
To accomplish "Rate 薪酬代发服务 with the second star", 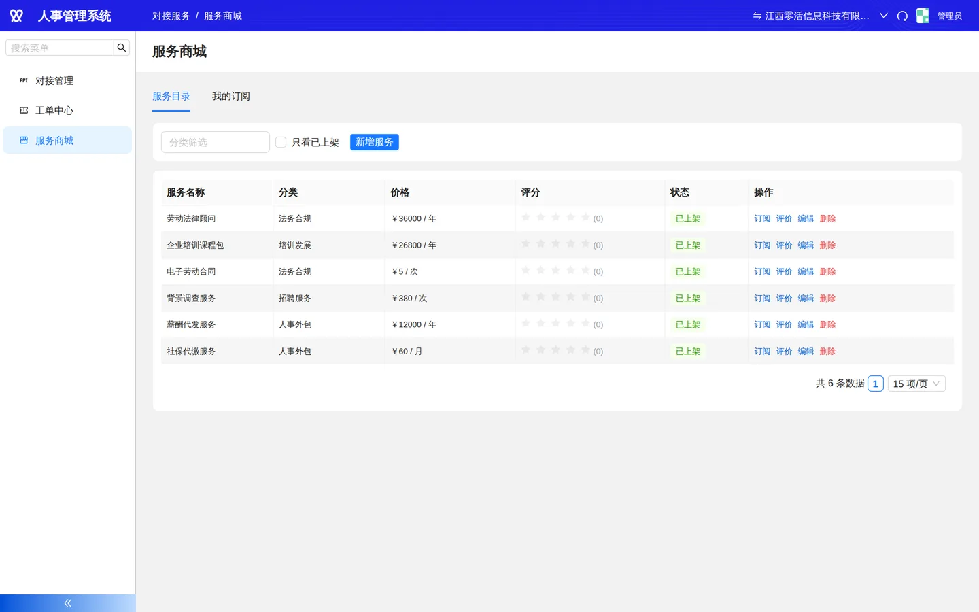I will [x=540, y=324].
